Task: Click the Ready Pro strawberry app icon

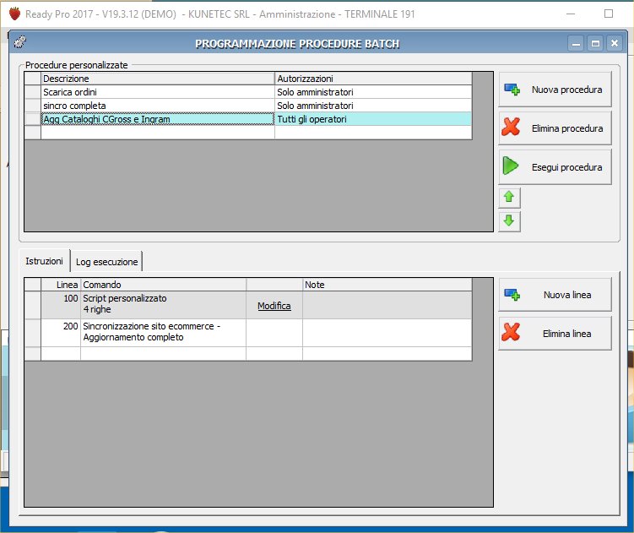Action: coord(14,14)
